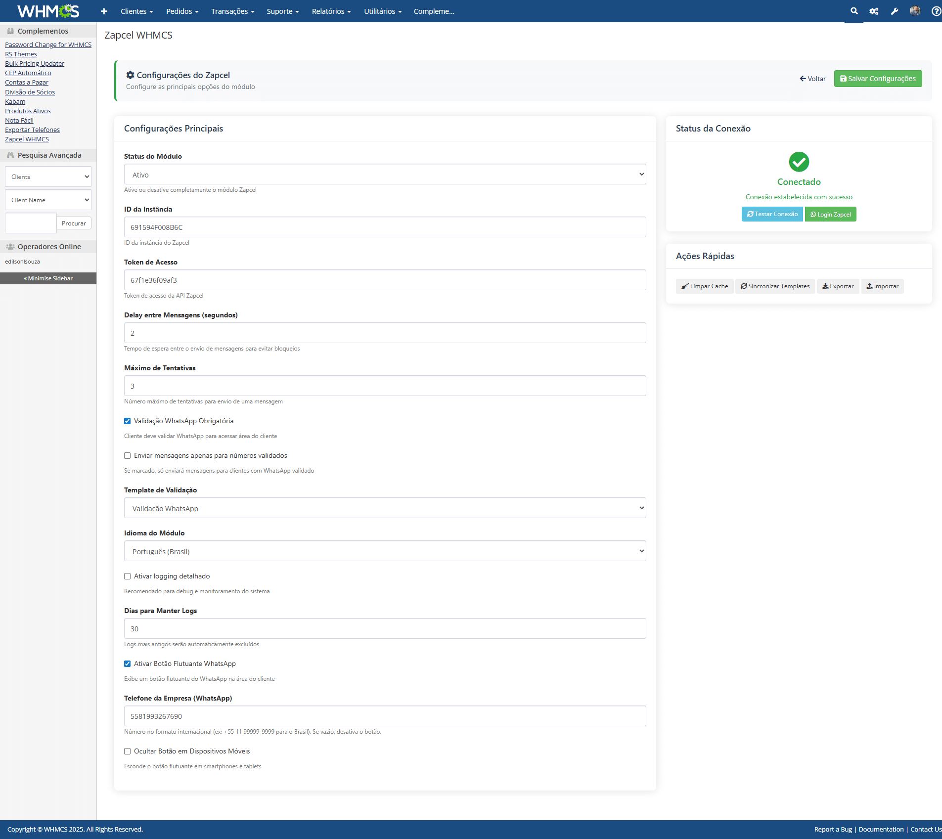Open the help question mark icon
Viewport: 942px width, 839px height.
point(936,11)
